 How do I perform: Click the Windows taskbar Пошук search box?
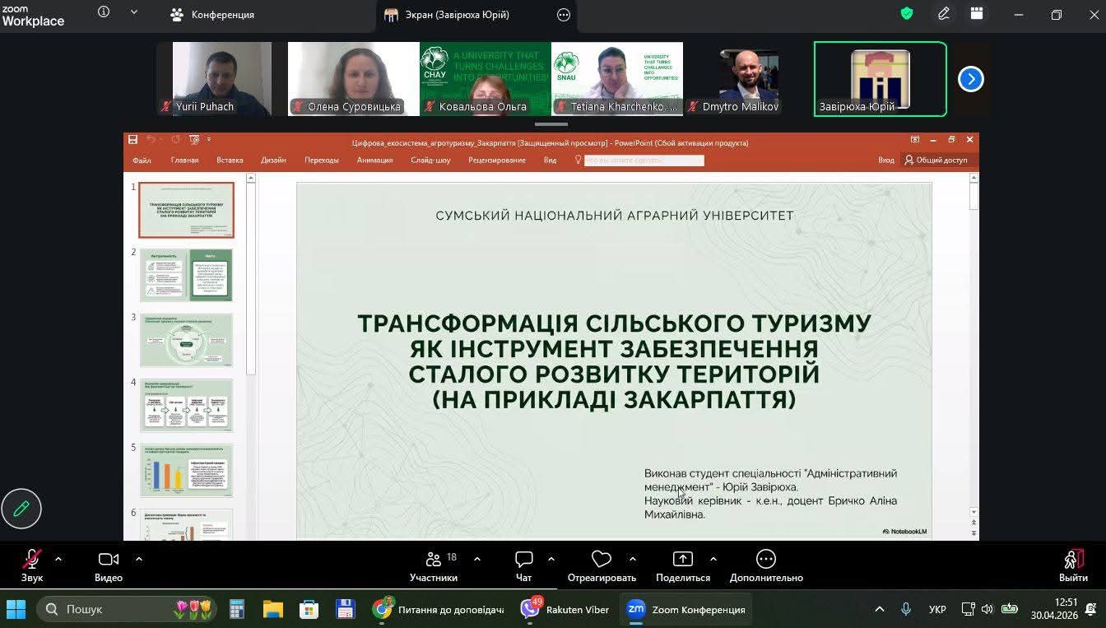(x=128, y=609)
